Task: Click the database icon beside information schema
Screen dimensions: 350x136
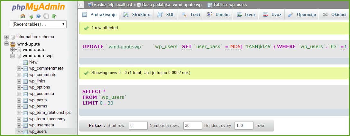Action: pos(13,37)
